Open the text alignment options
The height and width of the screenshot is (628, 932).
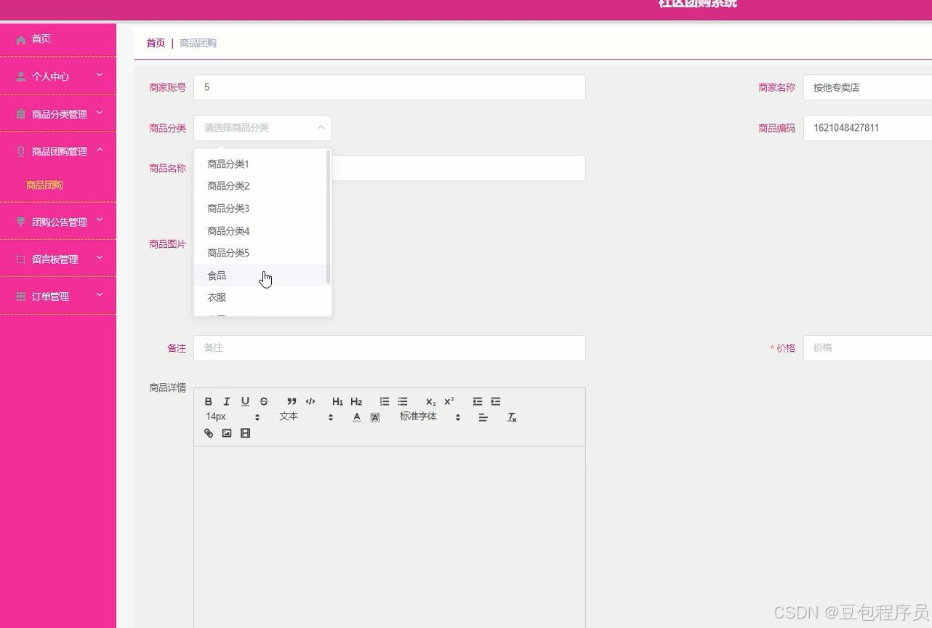(483, 417)
